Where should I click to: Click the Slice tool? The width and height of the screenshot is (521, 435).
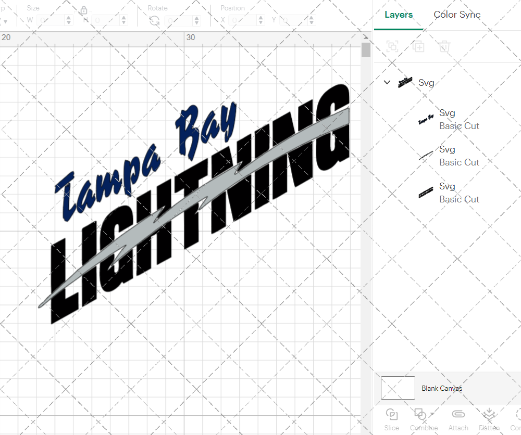(x=392, y=419)
